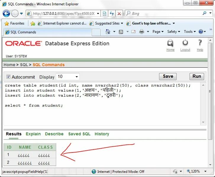This screenshot has height=177, width=215.
Task: Click the Add to Favorites Bar icon
Action: (33, 24)
